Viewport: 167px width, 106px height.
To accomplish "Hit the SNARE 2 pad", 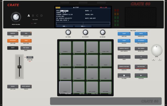I will [79, 74].
